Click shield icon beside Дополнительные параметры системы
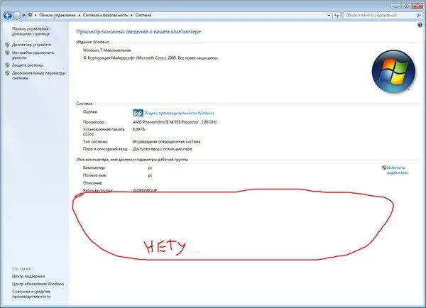Screen dimensions: 426x308 7,73
